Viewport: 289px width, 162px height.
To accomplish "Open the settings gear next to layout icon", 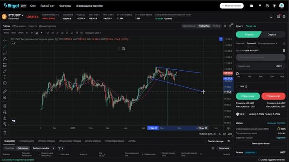I will point(284,17).
